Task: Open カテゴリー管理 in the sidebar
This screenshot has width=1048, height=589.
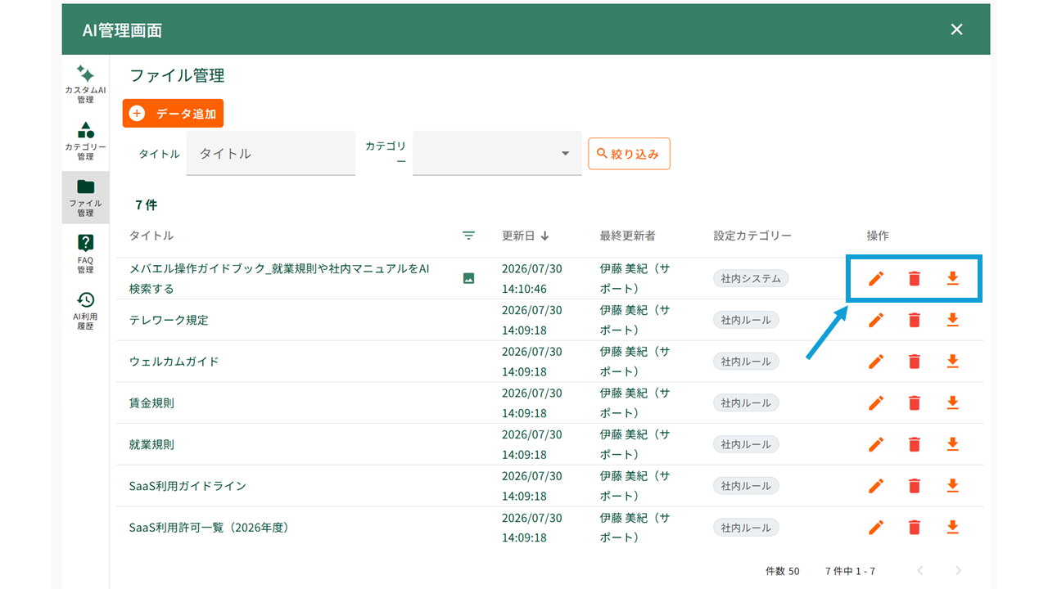Action: [x=85, y=141]
